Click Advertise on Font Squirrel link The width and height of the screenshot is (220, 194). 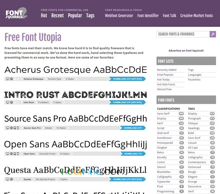[186, 51]
